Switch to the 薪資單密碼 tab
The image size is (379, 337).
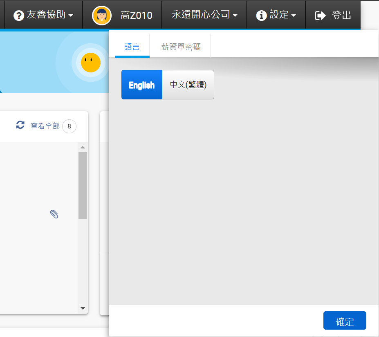click(181, 47)
